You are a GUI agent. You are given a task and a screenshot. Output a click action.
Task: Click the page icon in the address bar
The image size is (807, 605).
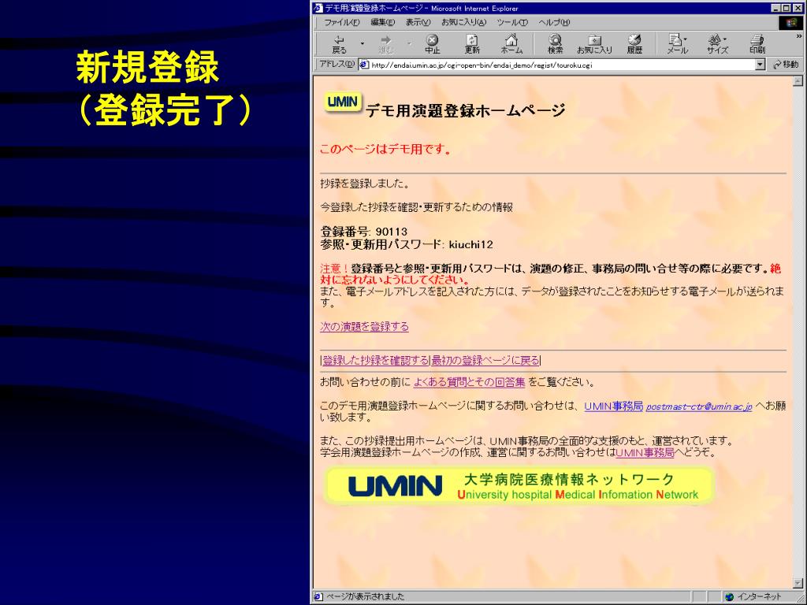(x=364, y=65)
